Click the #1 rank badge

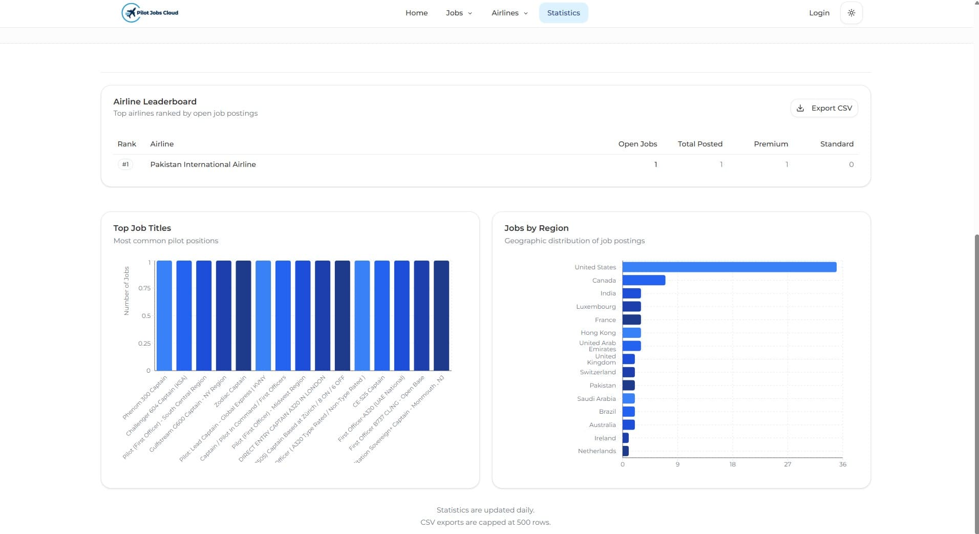[x=125, y=164]
